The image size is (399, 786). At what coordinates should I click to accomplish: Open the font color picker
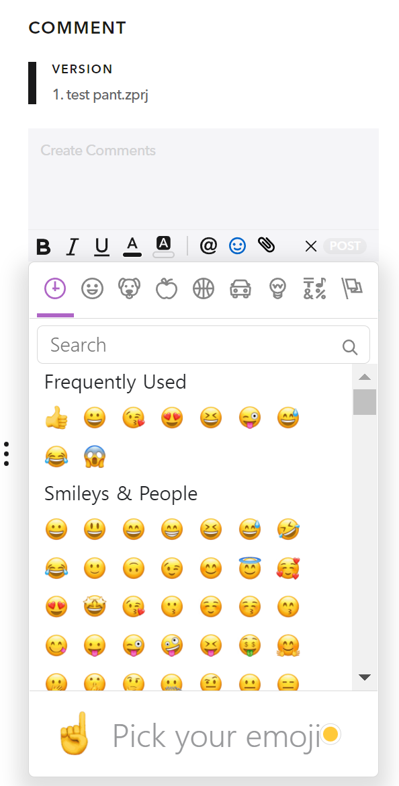click(132, 247)
